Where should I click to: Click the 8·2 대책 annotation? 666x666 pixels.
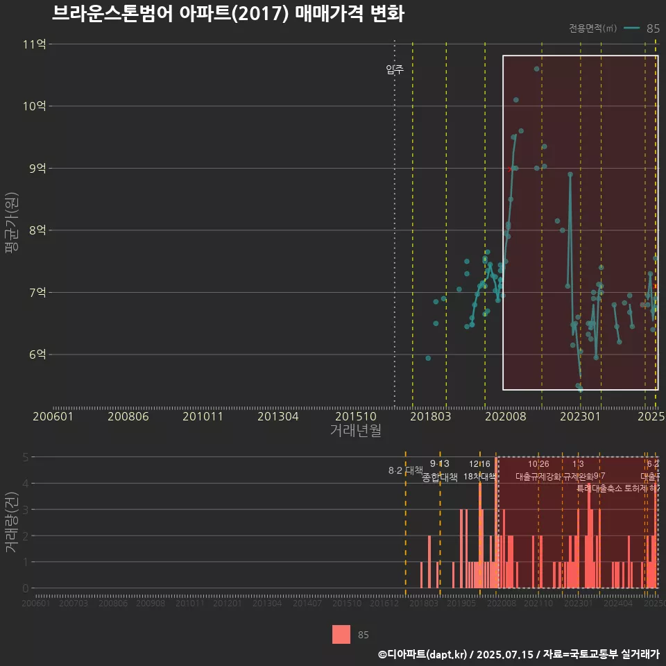click(406, 470)
